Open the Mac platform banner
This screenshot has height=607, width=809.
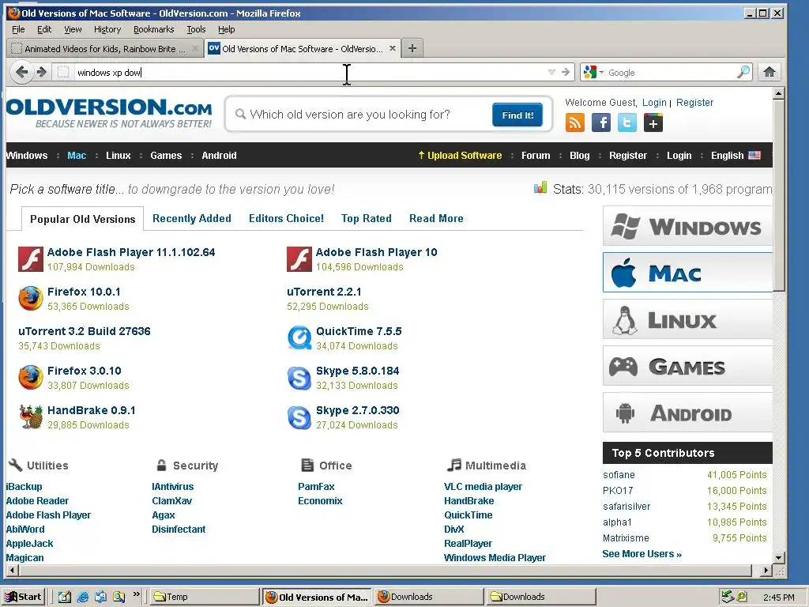click(687, 273)
